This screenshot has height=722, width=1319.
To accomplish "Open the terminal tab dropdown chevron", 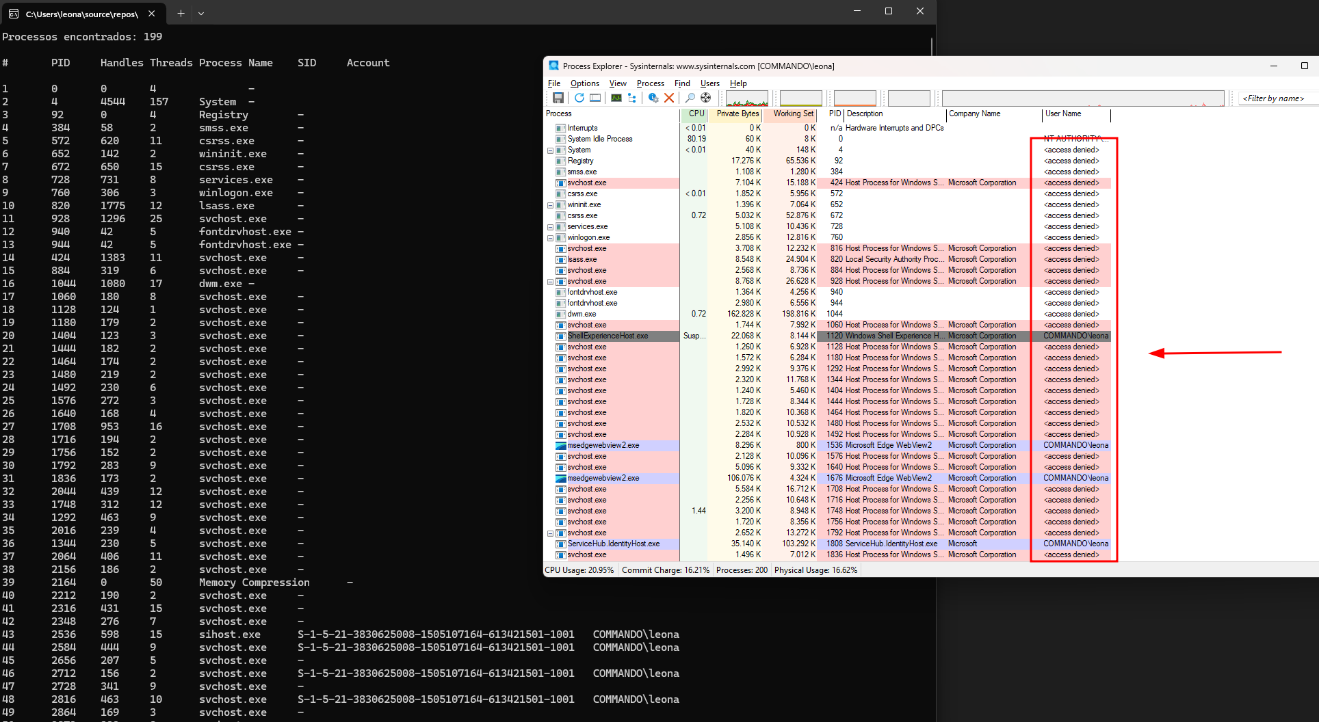I will pyautogui.click(x=201, y=13).
